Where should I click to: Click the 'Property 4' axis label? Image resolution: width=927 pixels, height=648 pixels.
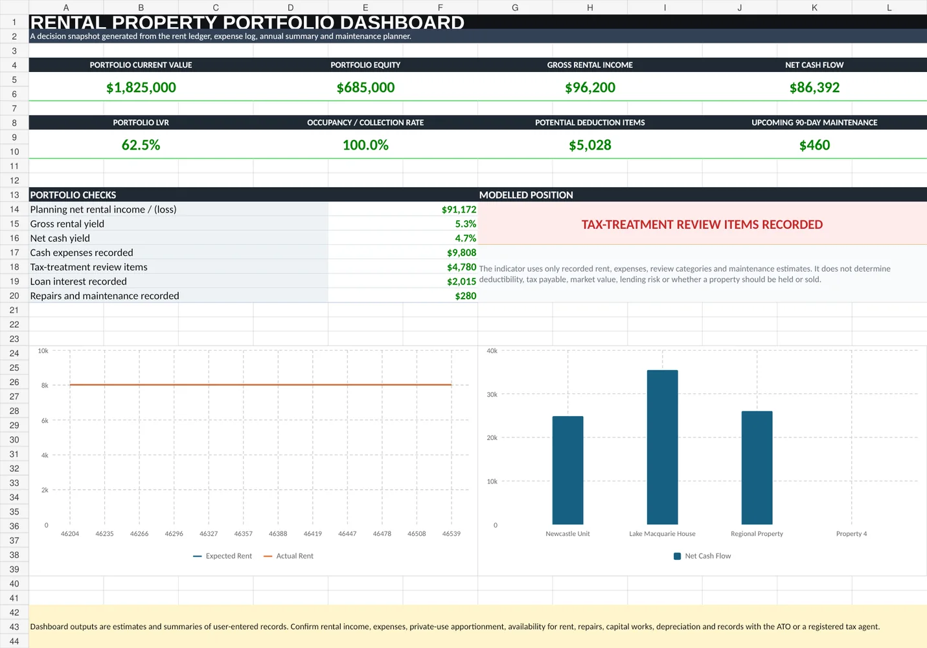(x=851, y=534)
